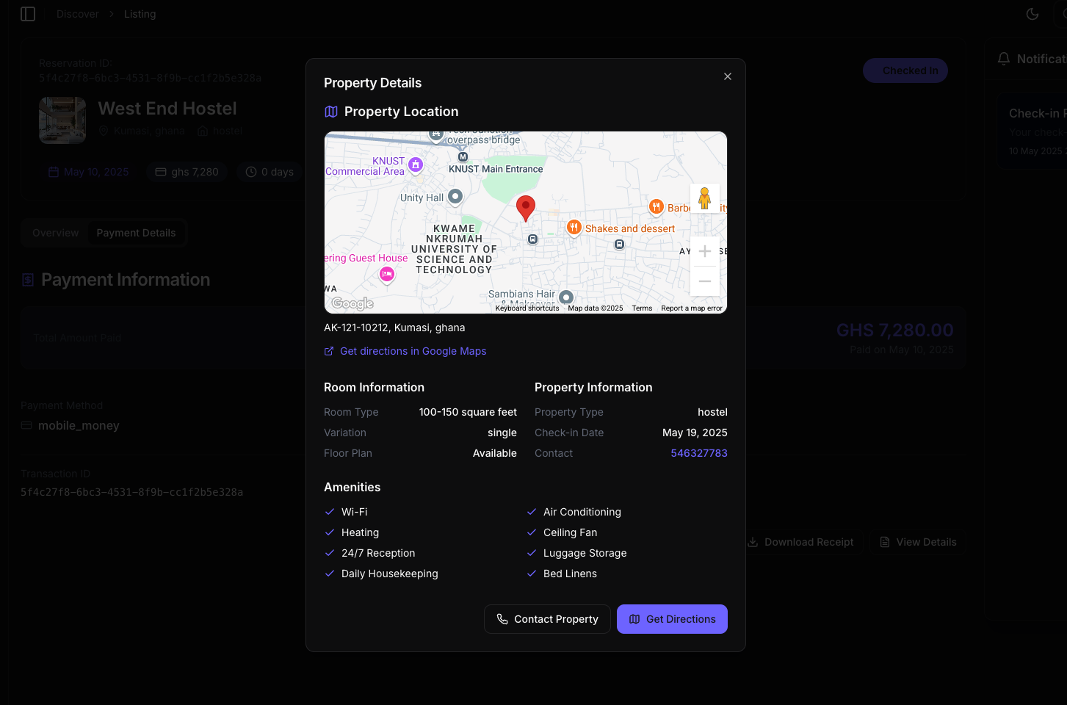
Task: Open Street View pegman on the map
Action: 704,198
